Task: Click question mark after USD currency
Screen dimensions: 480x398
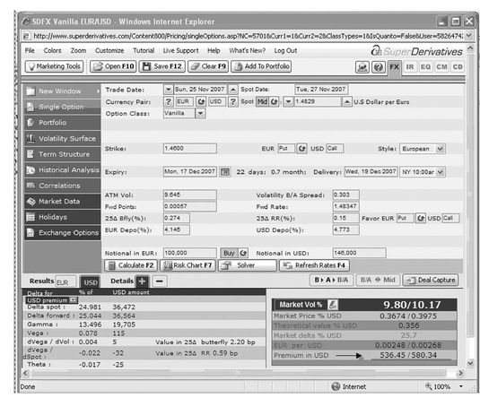Action: pos(233,101)
